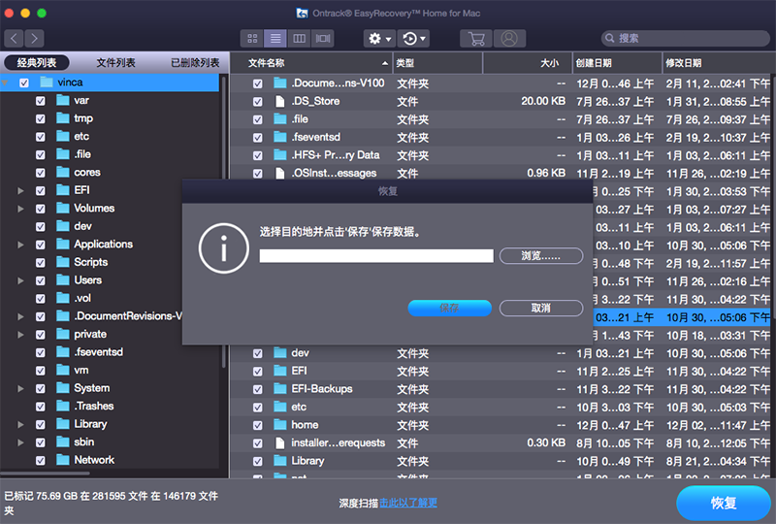Select the .DS_Store file icon

(x=280, y=101)
